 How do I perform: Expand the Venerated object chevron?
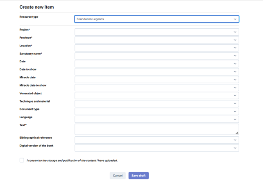point(235,96)
